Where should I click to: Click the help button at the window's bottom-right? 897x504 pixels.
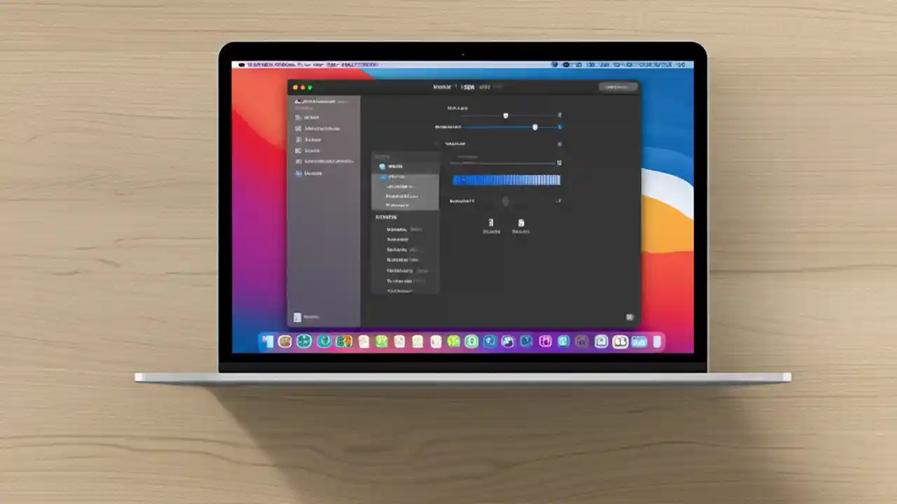coord(629,317)
